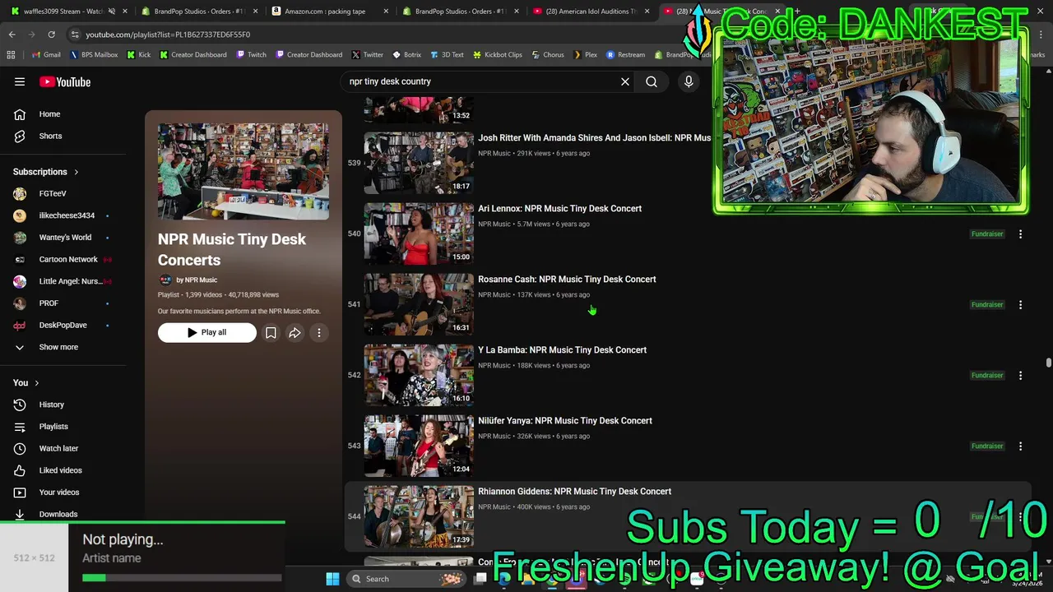Open the NPR Music channel link under playlist title
1053x592 pixels.
(197, 280)
